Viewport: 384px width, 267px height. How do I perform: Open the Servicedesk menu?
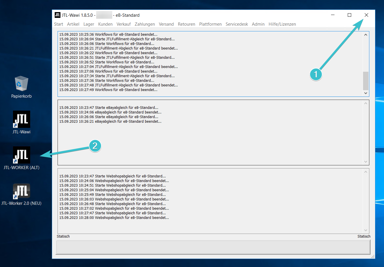pyautogui.click(x=237, y=24)
